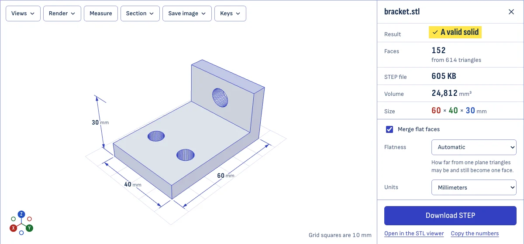Click the 40 mm width dimension label
Image resolution: width=524 pixels, height=244 pixels.
(133, 185)
